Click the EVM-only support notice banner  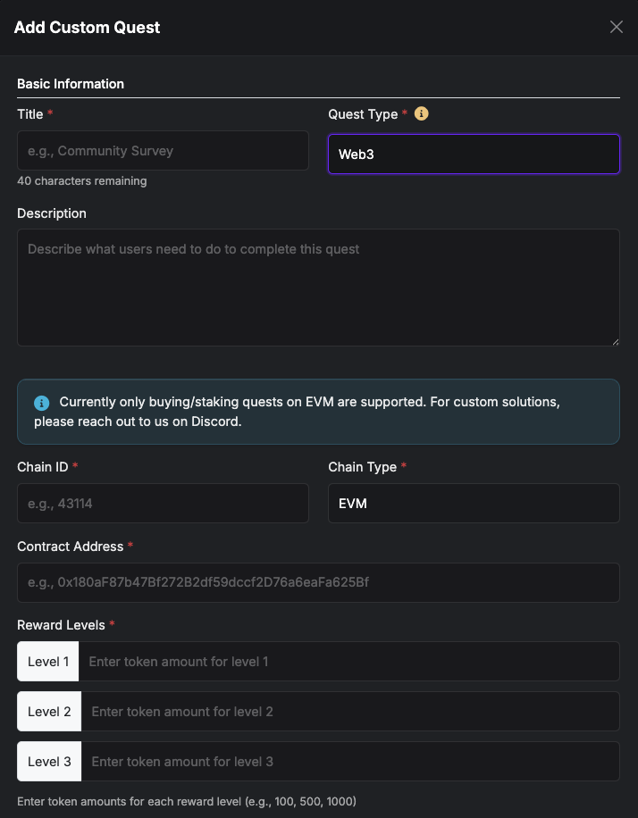pyautogui.click(x=318, y=412)
